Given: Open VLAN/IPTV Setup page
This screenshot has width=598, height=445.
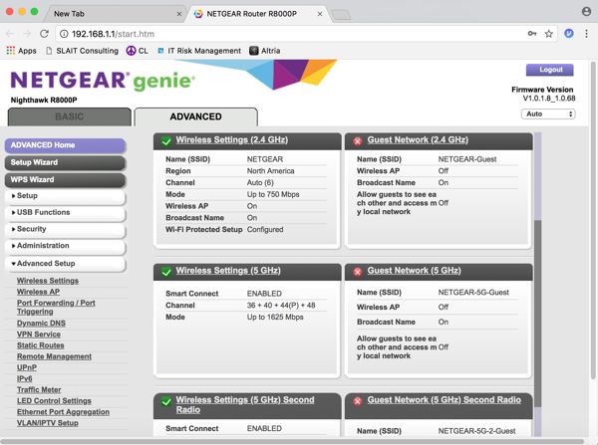Looking at the screenshot, I should click(47, 423).
